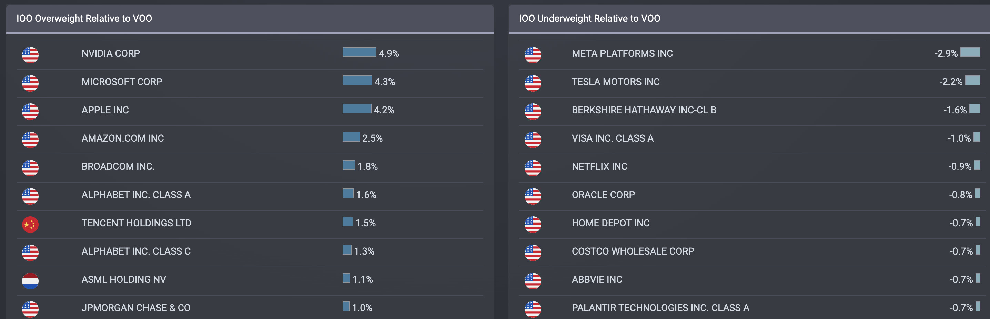Click the IOO Overweight Relative to VOO header
Screen dimensions: 990x319
[84, 18]
